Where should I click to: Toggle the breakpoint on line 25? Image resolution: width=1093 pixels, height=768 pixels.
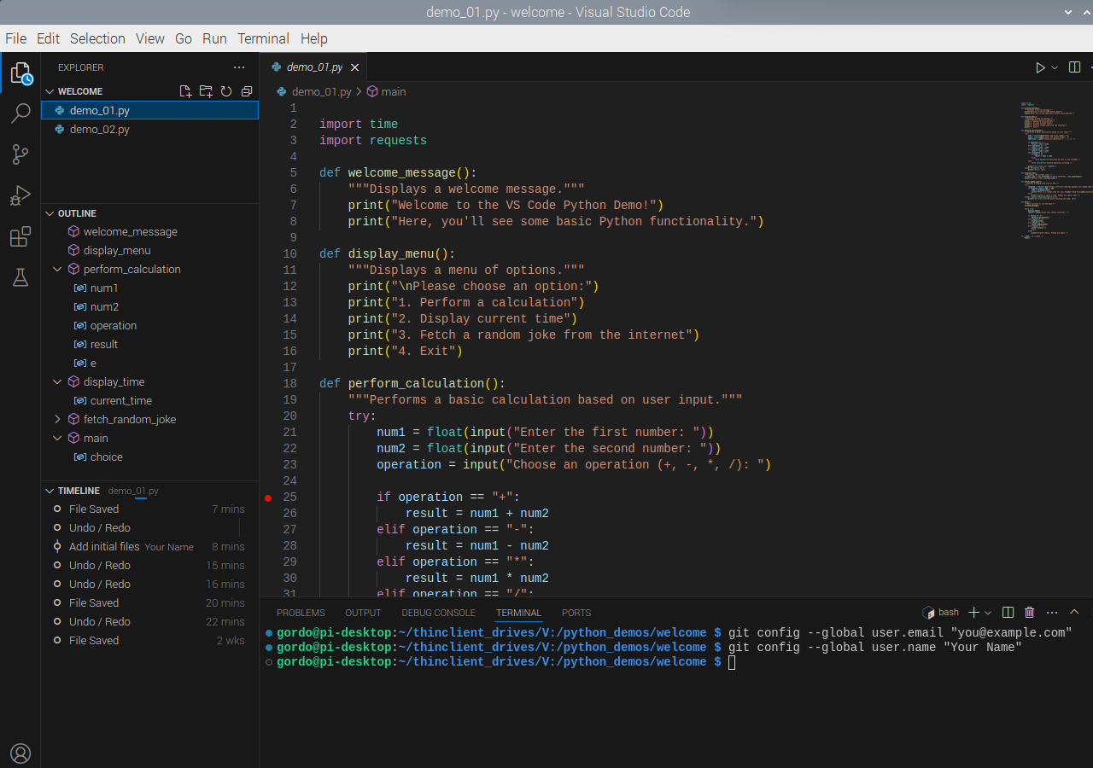(266, 497)
